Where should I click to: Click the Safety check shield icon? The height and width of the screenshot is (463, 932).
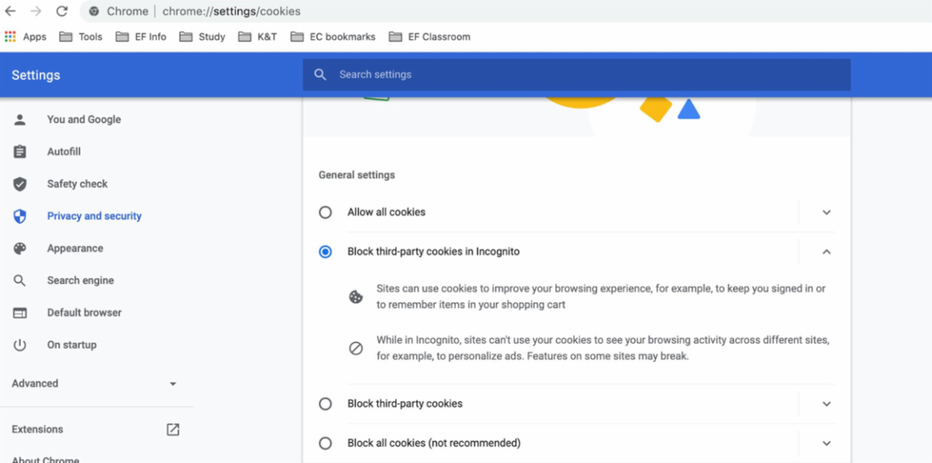pos(20,184)
